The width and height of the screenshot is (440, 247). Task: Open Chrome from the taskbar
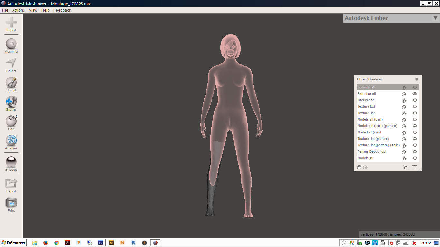click(x=56, y=243)
